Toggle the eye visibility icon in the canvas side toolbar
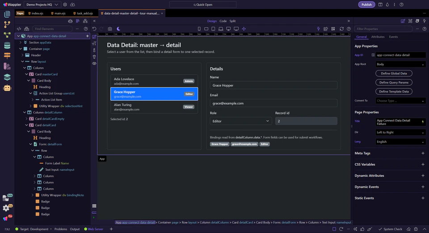This screenshot has width=429, height=233. pos(94,63)
